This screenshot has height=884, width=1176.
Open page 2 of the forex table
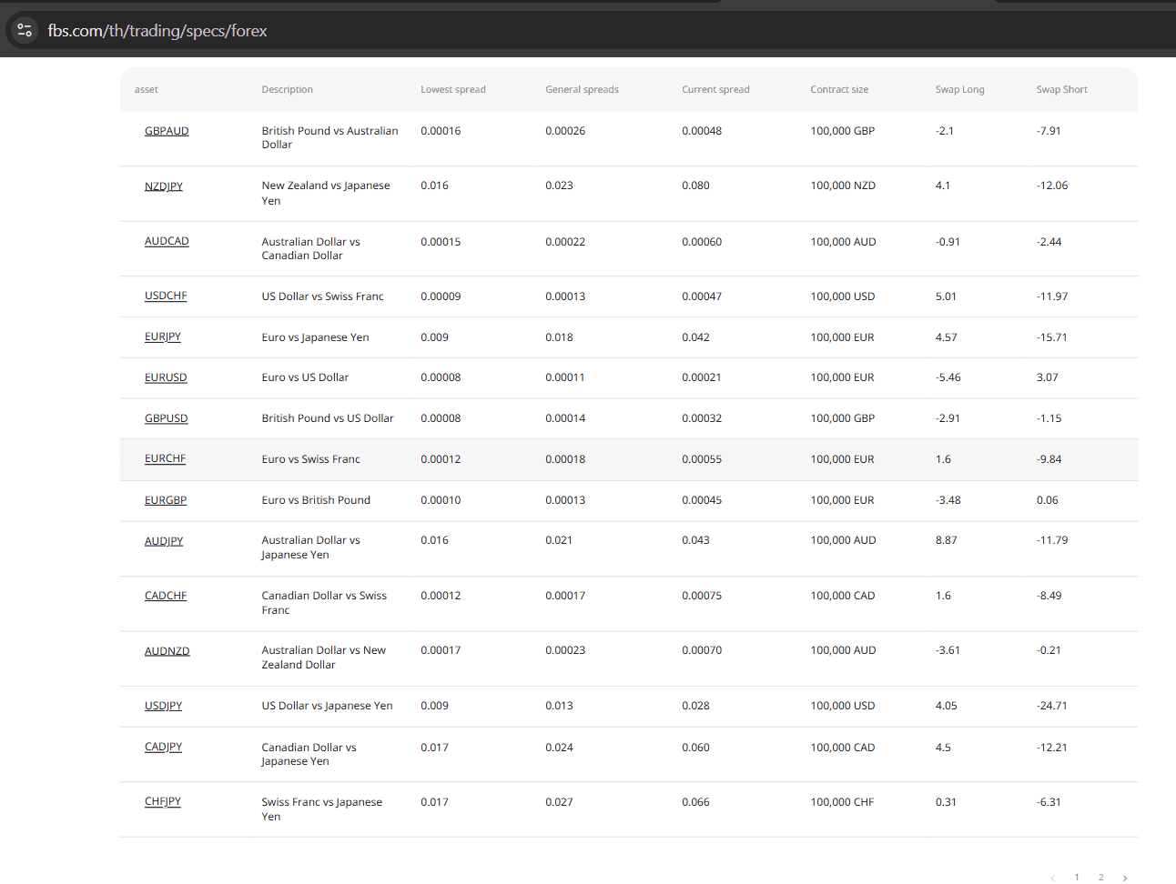point(1101,878)
